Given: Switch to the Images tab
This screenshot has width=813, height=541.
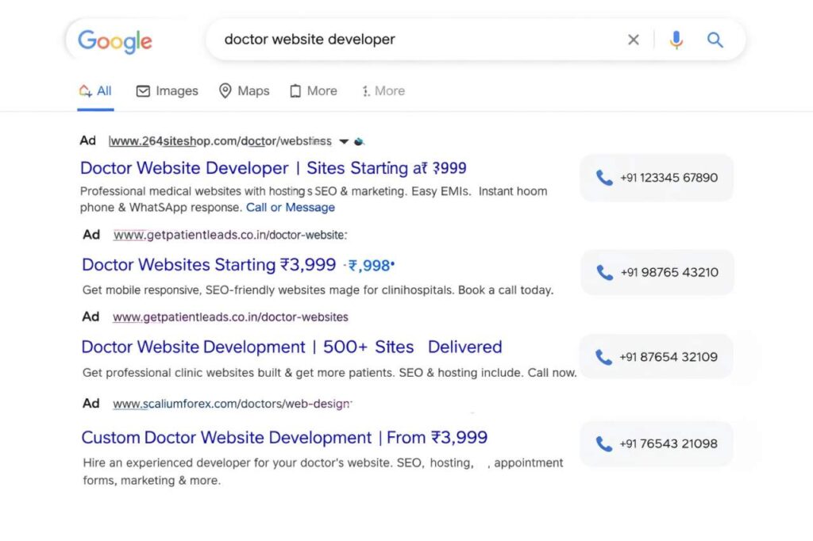Looking at the screenshot, I should point(167,91).
